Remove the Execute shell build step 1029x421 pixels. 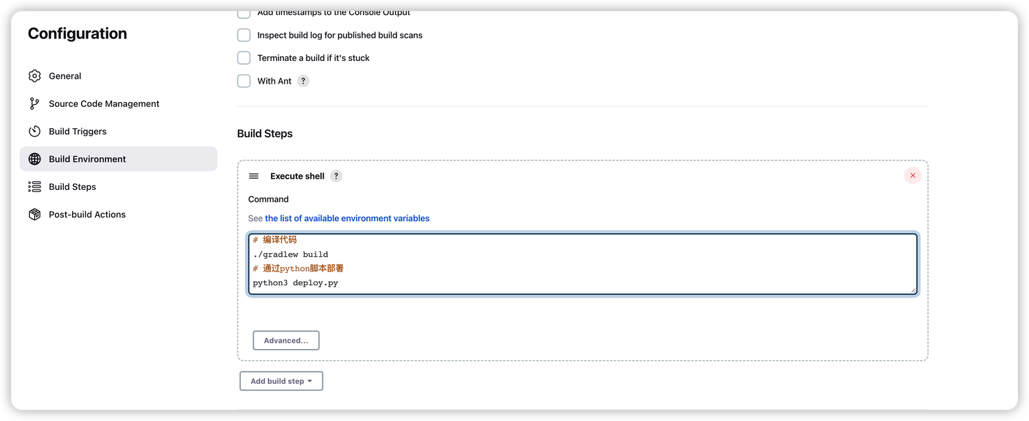(x=912, y=176)
